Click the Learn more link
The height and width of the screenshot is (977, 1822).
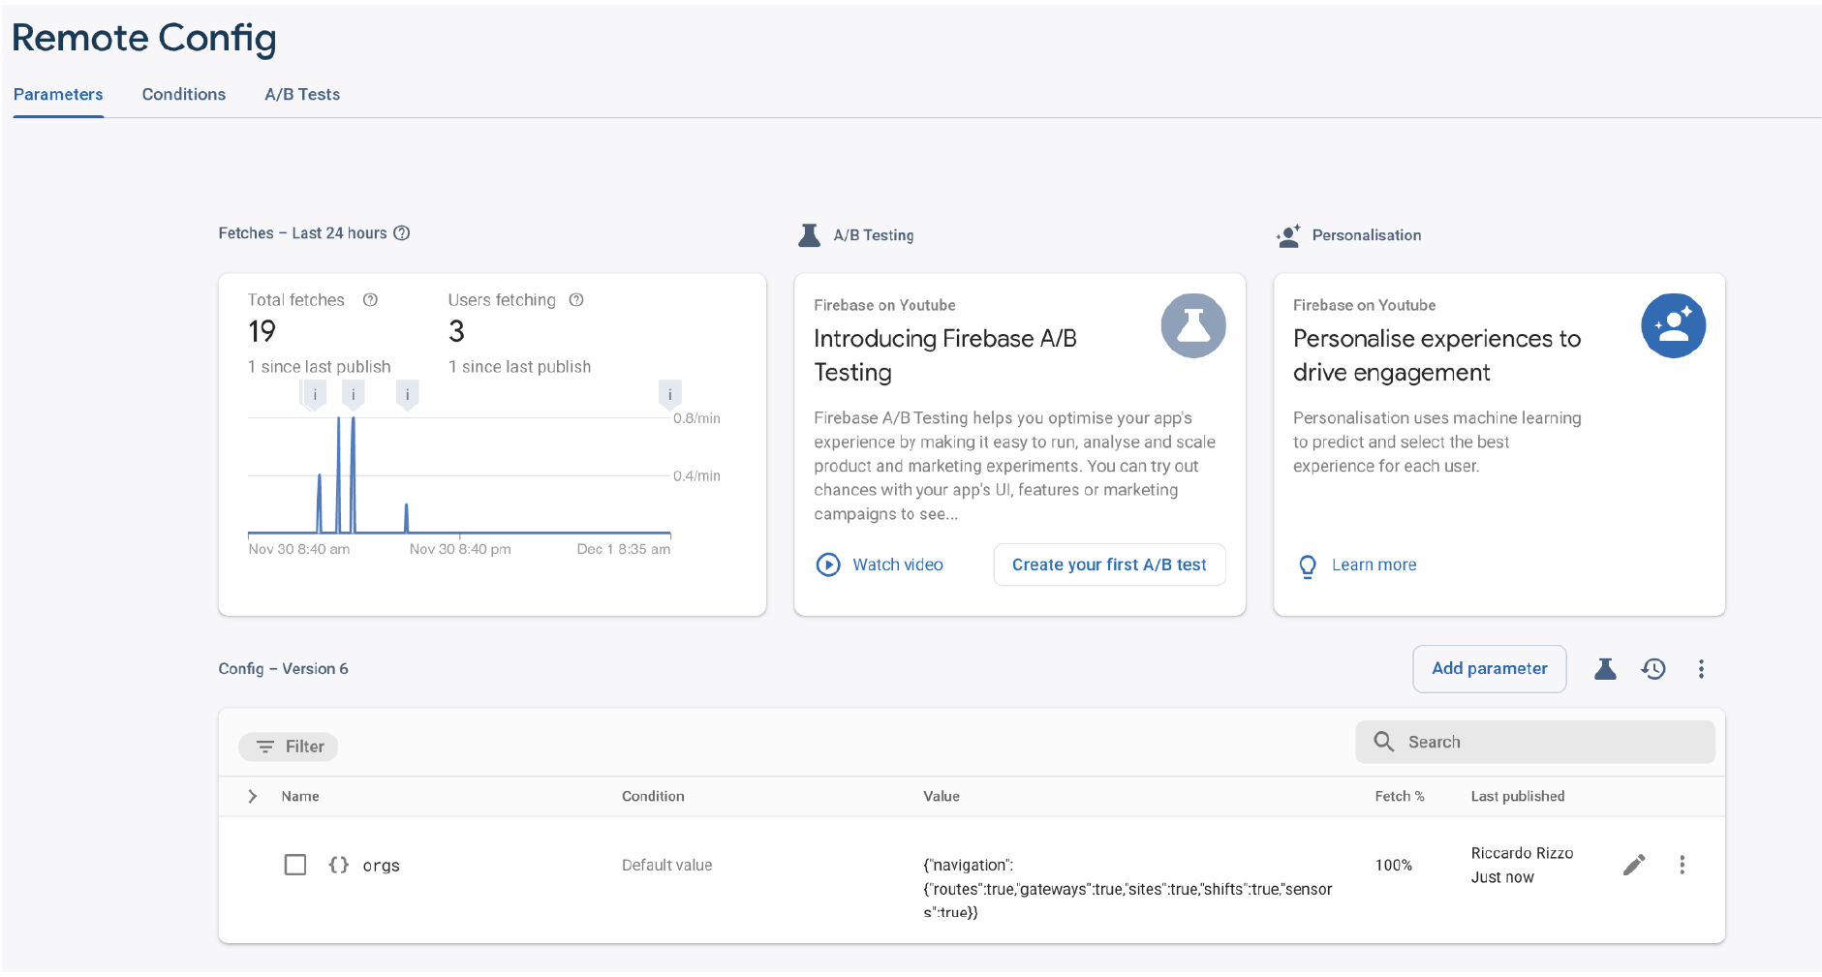[1374, 565]
